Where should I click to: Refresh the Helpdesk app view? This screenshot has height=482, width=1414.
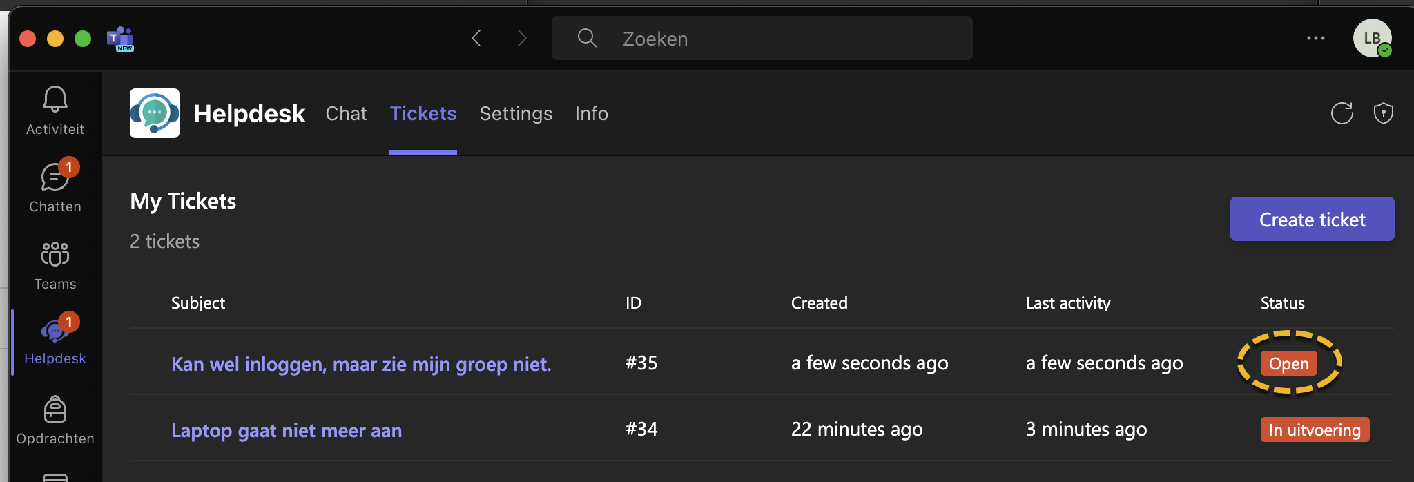pyautogui.click(x=1342, y=113)
